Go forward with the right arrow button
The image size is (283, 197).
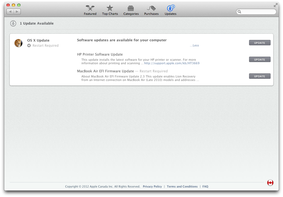[17, 12]
